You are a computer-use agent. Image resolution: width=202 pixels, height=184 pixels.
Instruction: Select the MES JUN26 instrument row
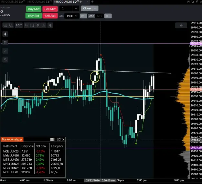pyautogui.click(x=33, y=160)
